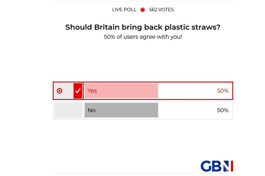Click the 562 VOTES counter
The height and width of the screenshot is (176, 265).
[161, 10]
